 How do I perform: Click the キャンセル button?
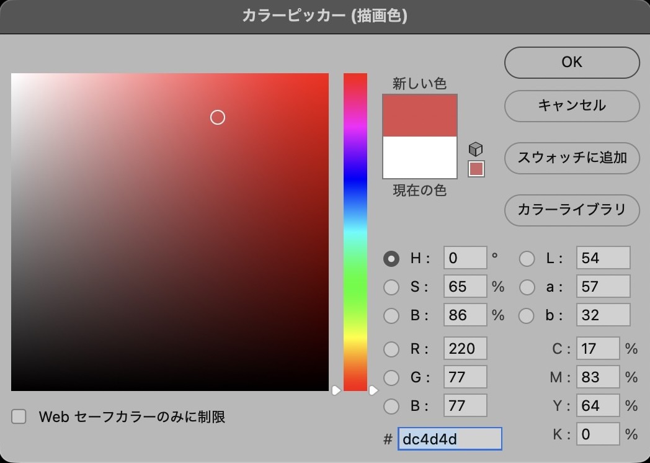coord(572,106)
